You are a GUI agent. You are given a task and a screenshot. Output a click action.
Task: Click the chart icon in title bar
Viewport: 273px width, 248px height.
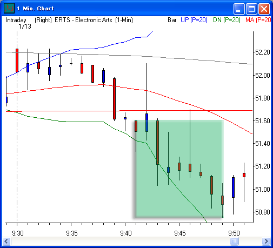[9, 9]
